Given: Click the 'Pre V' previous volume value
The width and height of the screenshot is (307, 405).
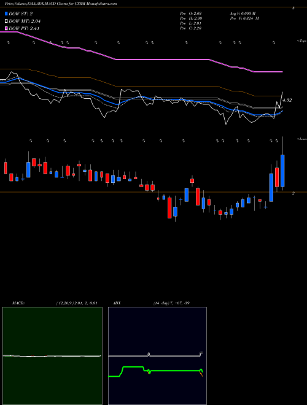Looking at the screenshot, I should [244, 18].
